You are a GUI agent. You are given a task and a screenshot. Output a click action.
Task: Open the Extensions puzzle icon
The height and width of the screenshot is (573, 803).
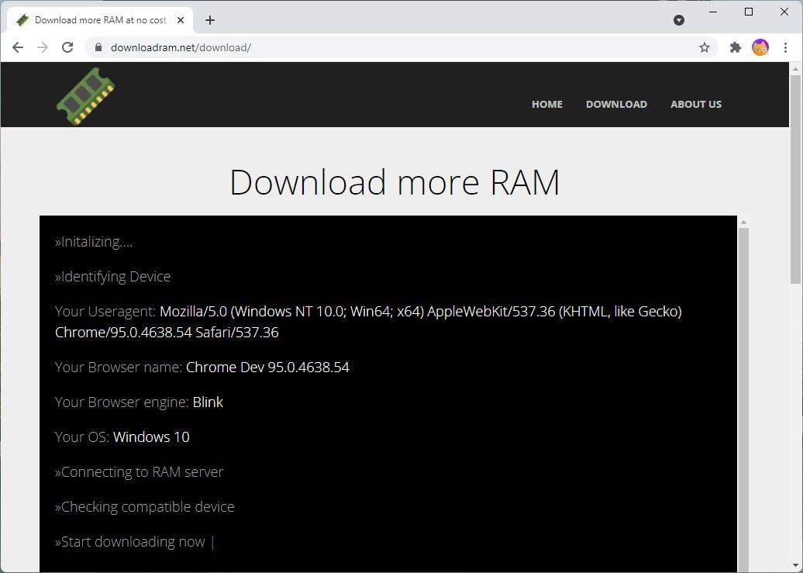[735, 47]
